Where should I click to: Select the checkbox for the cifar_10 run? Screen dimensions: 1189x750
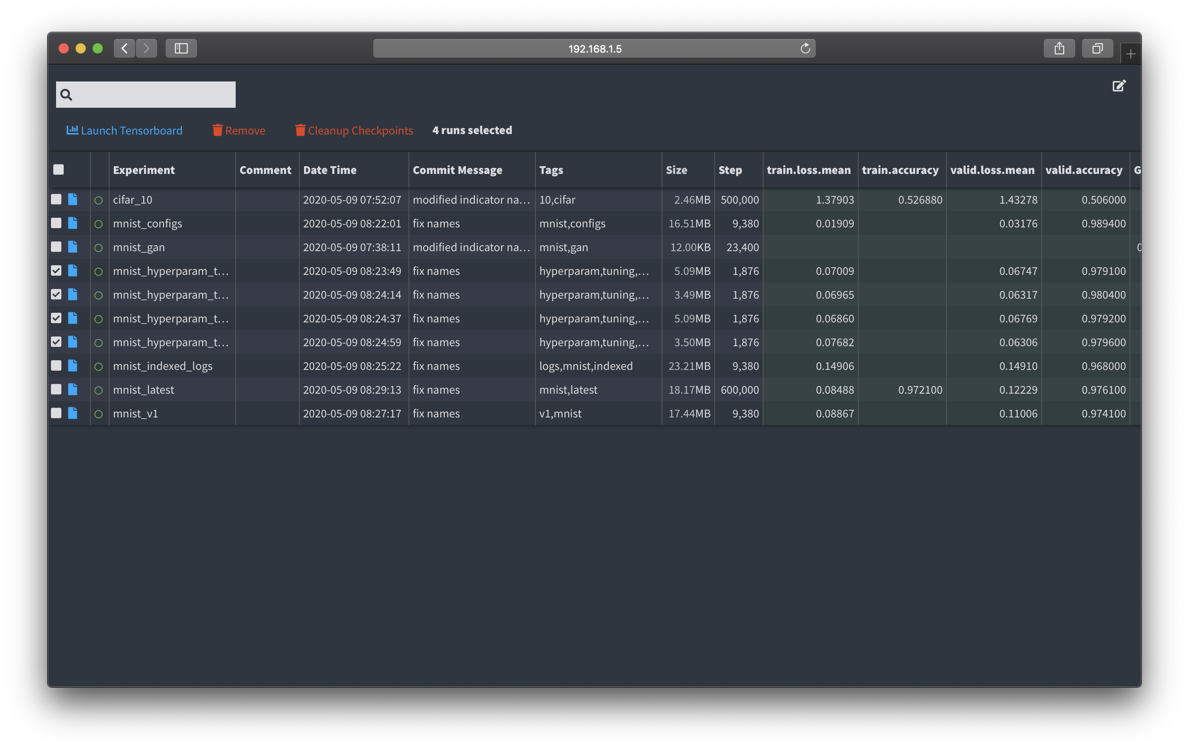pyautogui.click(x=56, y=199)
